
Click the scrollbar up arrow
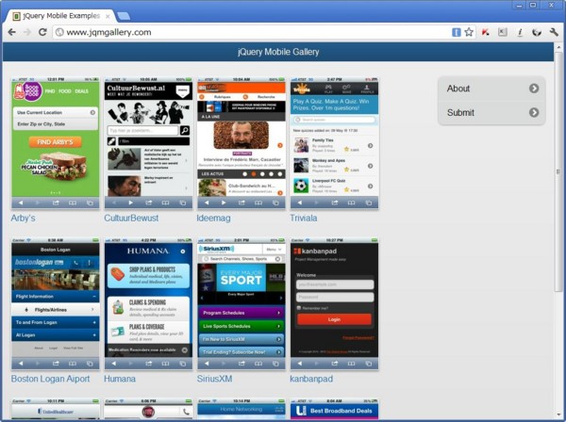pyautogui.click(x=558, y=47)
